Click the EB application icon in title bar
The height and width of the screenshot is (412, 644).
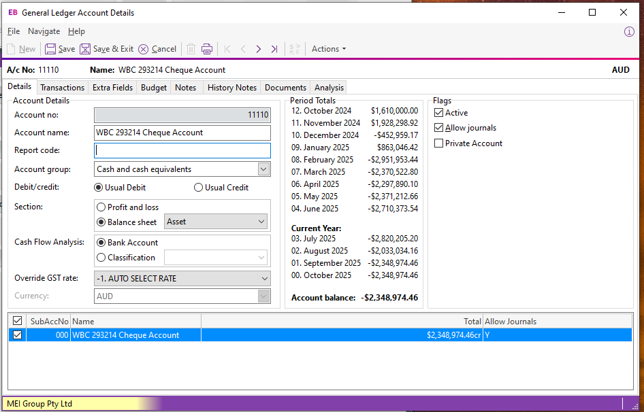12,12
